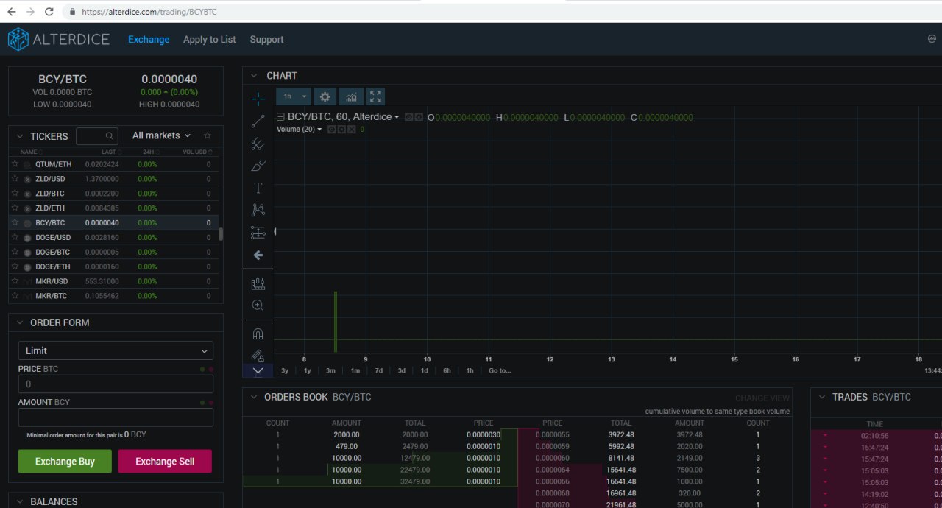Expand chart to fullscreen
The image size is (942, 508).
376,96
